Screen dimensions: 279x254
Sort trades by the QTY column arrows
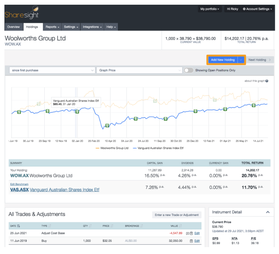(x=90, y=226)
